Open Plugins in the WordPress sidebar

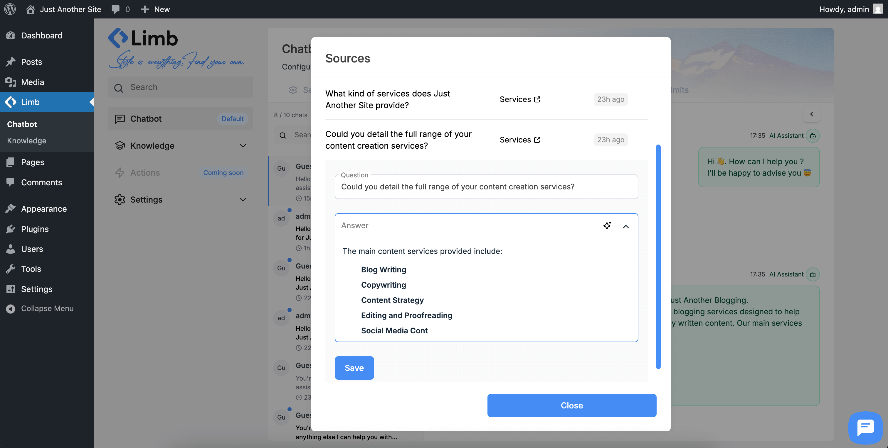35,229
